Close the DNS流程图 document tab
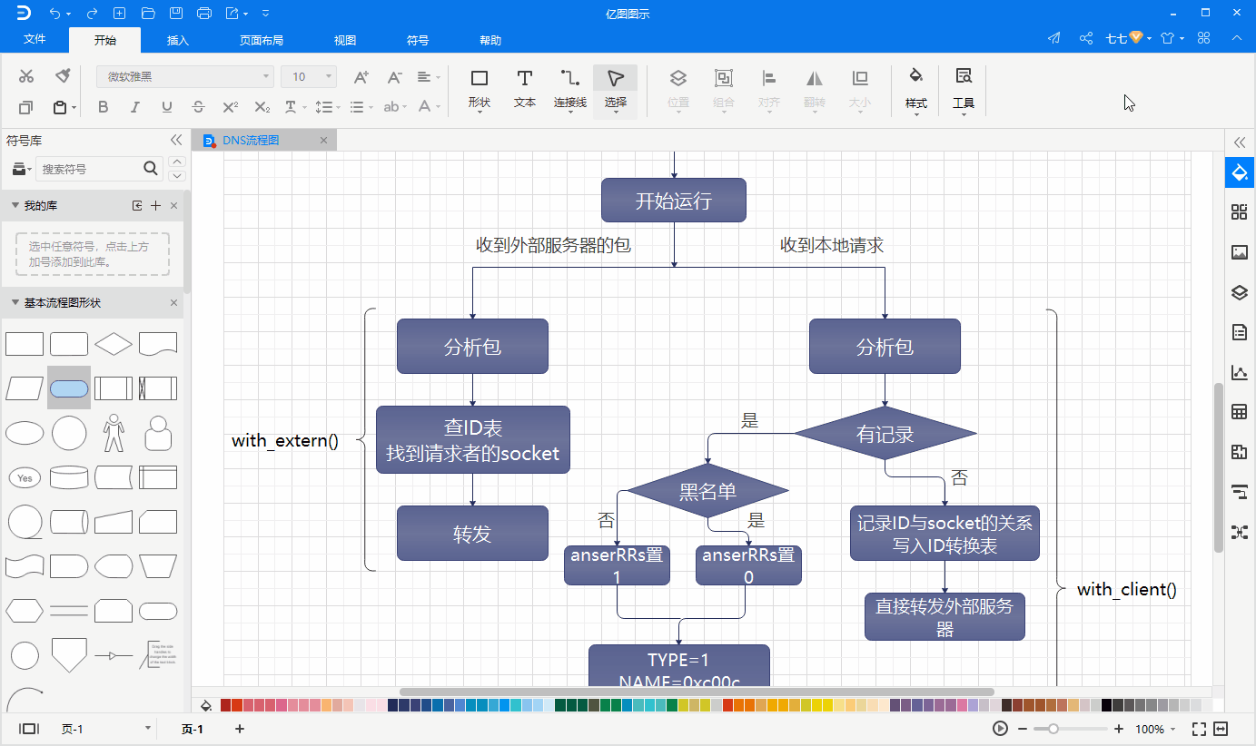 [x=323, y=140]
